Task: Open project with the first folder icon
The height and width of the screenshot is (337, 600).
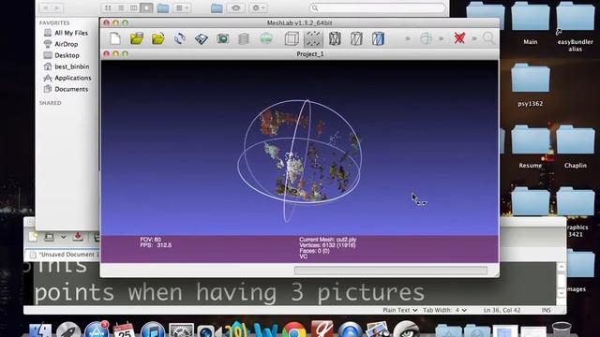Action: click(137, 38)
